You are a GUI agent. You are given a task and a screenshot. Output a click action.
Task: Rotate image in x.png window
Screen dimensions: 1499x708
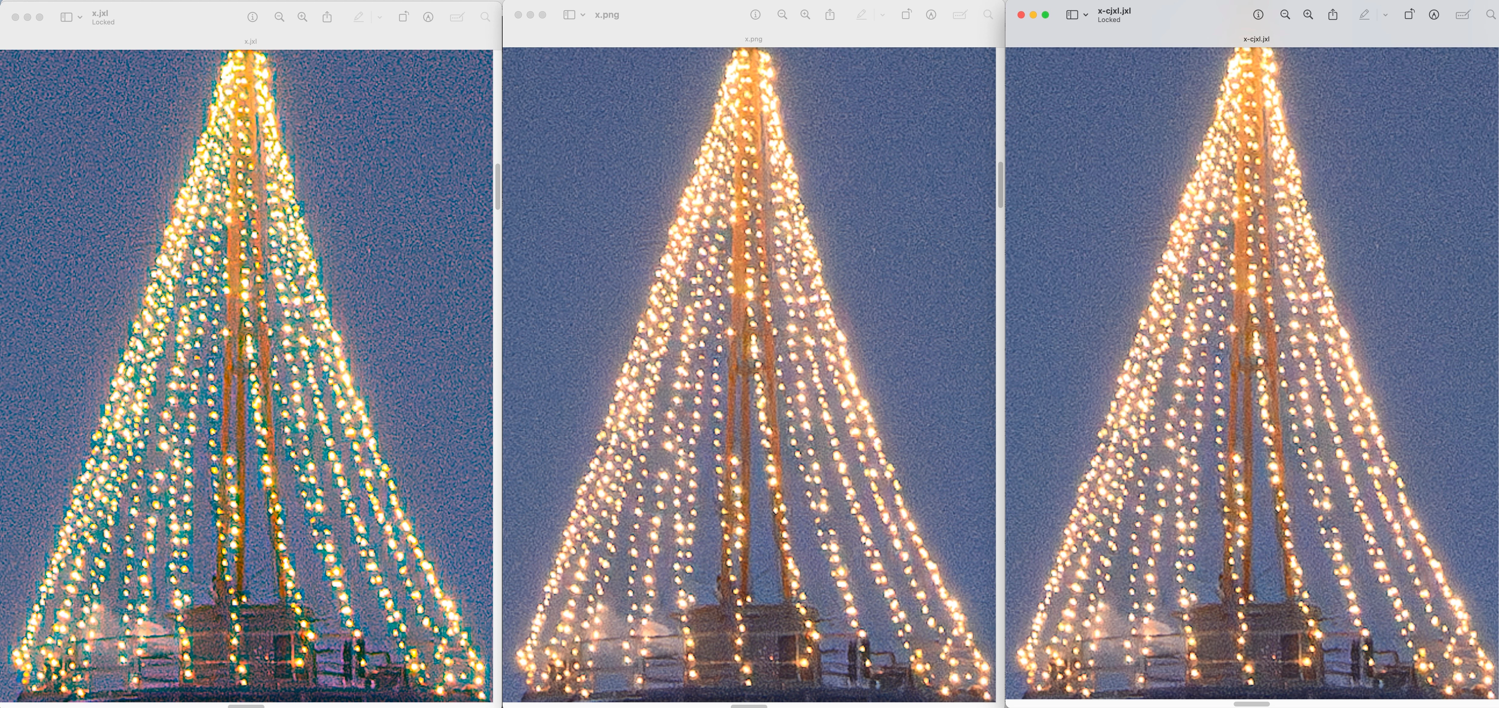pos(906,15)
